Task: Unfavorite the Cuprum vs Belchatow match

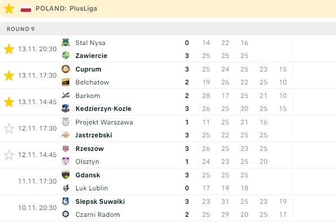Action: coord(9,75)
